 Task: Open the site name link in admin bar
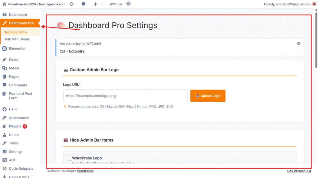coord(37,4)
